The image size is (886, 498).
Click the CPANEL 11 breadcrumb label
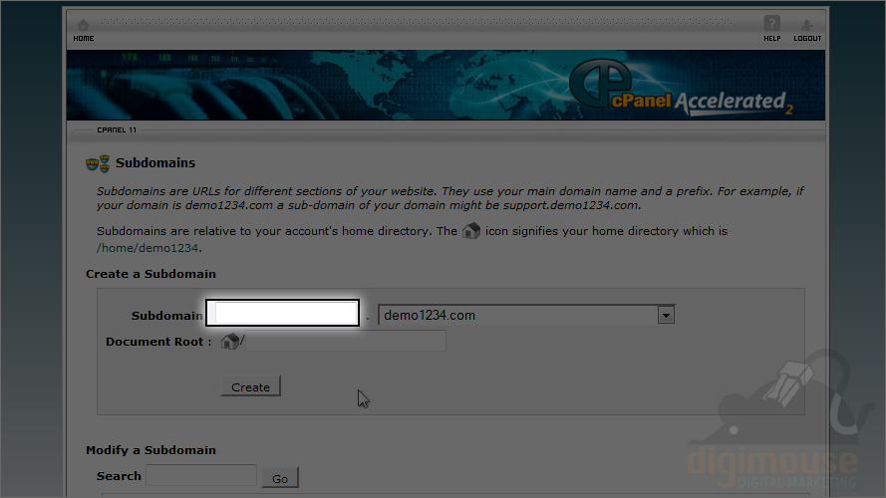(x=117, y=129)
